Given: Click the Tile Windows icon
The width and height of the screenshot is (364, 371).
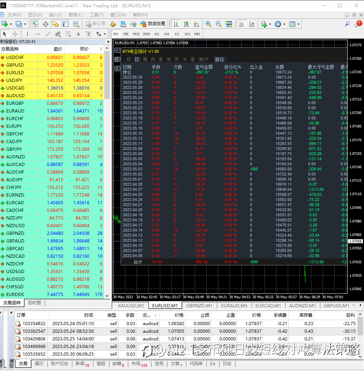Looking at the screenshot, I should tap(229, 24).
